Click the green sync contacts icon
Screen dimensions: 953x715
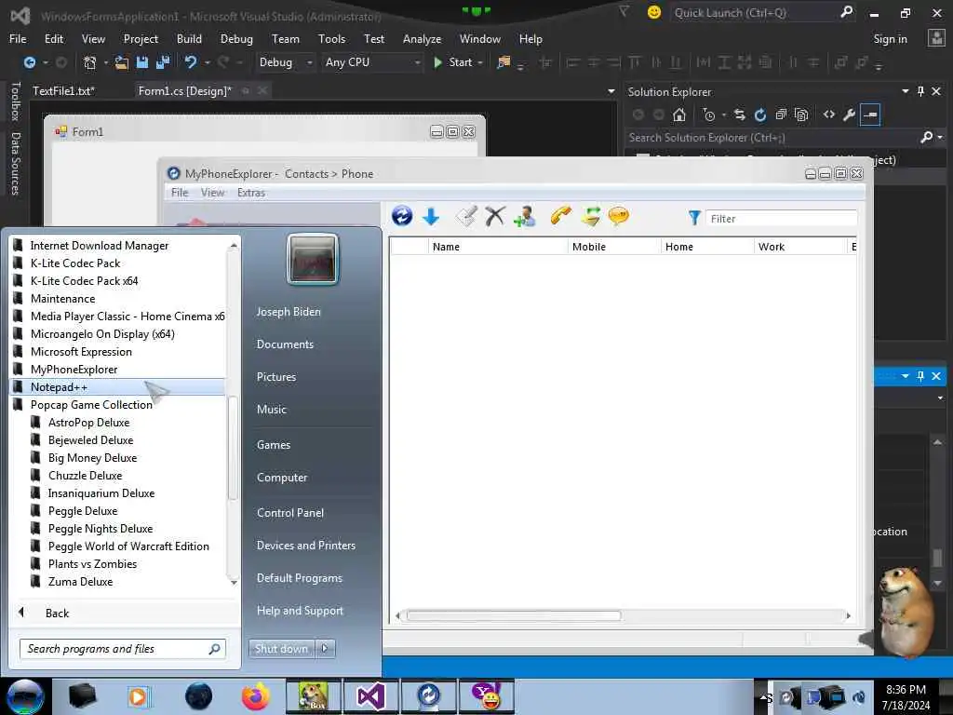pyautogui.click(x=590, y=216)
